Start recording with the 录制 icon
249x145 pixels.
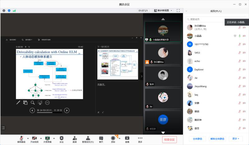113,138
